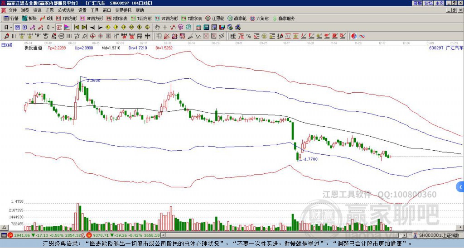Click the SH000001 上证指数 status entry
The width and height of the screenshot is (464, 248).
click(439, 235)
